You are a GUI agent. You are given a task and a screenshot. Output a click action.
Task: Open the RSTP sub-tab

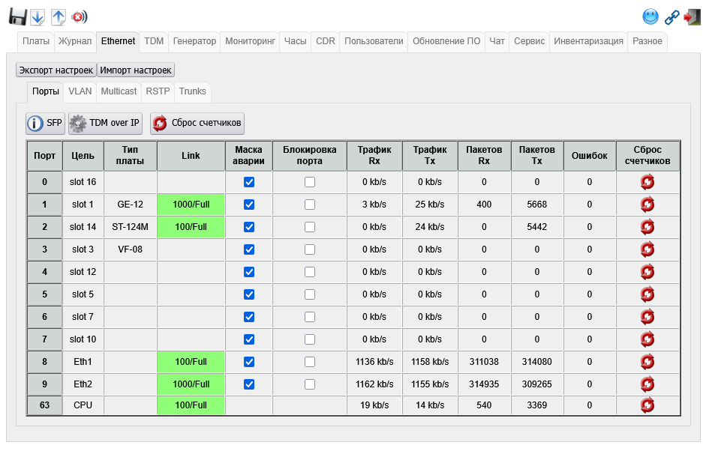point(158,91)
